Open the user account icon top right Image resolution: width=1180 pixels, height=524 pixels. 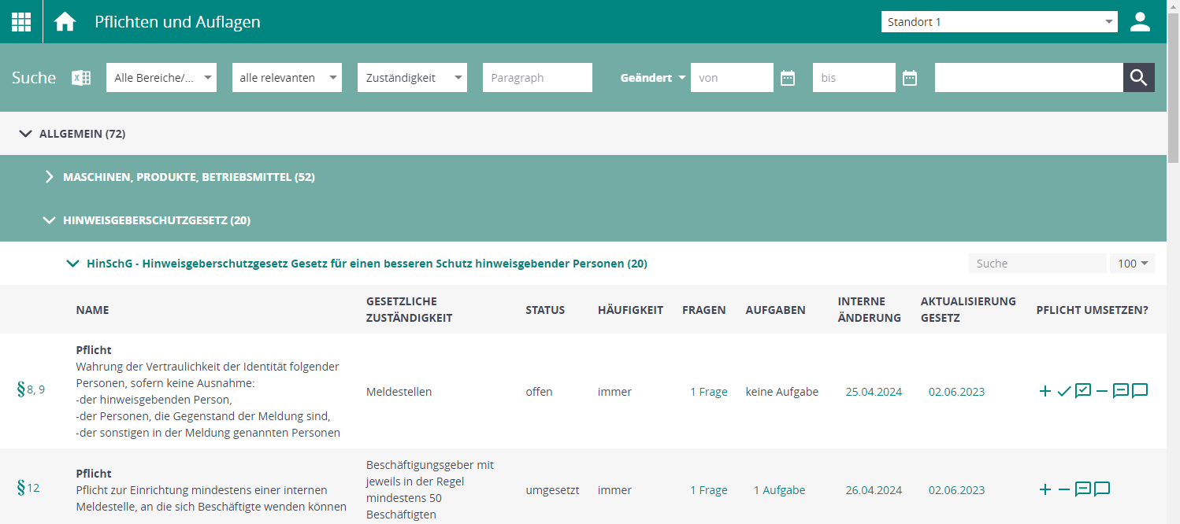(x=1140, y=21)
